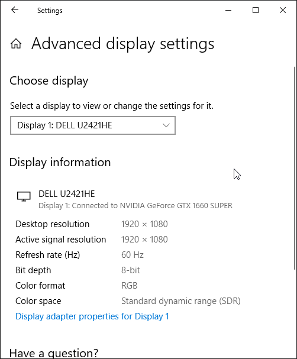
Task: Click the Standard dynamic range (SDR) value
Action: coord(181,301)
